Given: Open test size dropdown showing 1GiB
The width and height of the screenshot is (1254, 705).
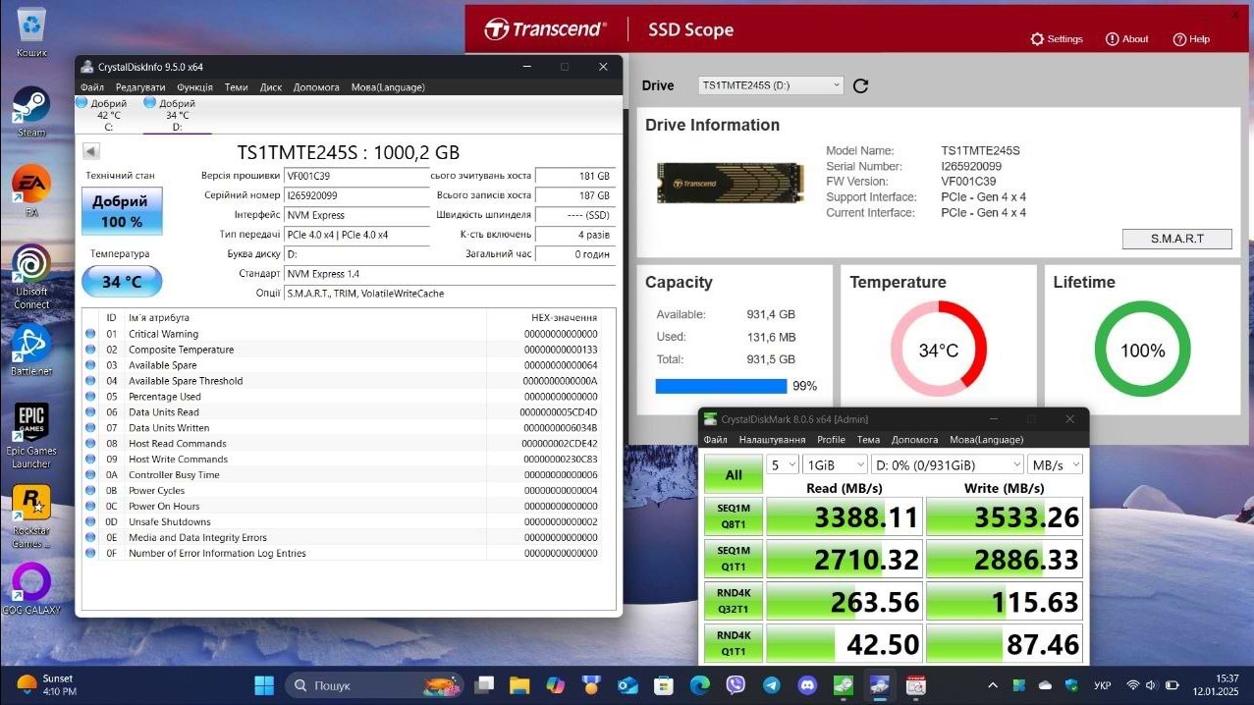Looking at the screenshot, I should point(834,464).
